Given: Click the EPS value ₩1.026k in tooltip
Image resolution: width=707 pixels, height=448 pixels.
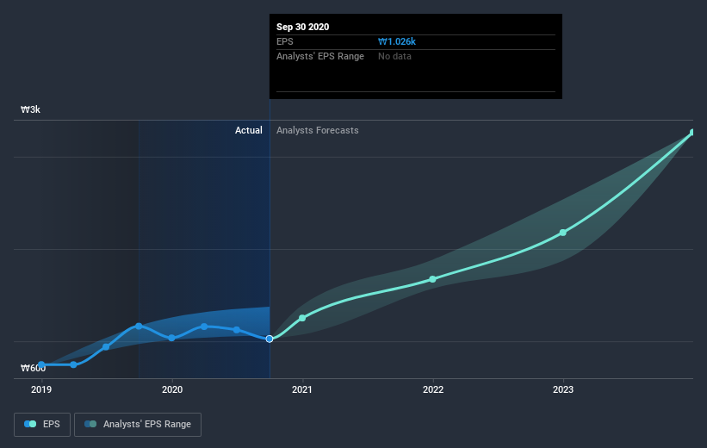Looking at the screenshot, I should [397, 41].
